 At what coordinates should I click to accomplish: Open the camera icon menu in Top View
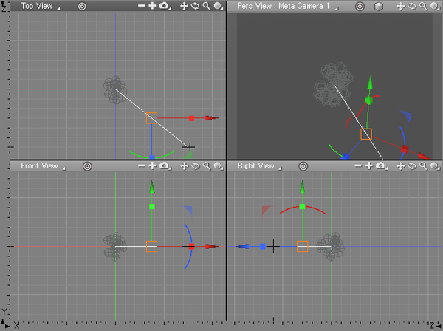click(x=165, y=6)
